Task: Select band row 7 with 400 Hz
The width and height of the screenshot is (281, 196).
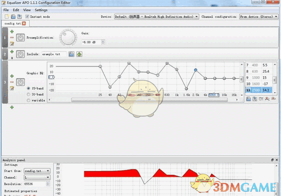Action: point(258,65)
